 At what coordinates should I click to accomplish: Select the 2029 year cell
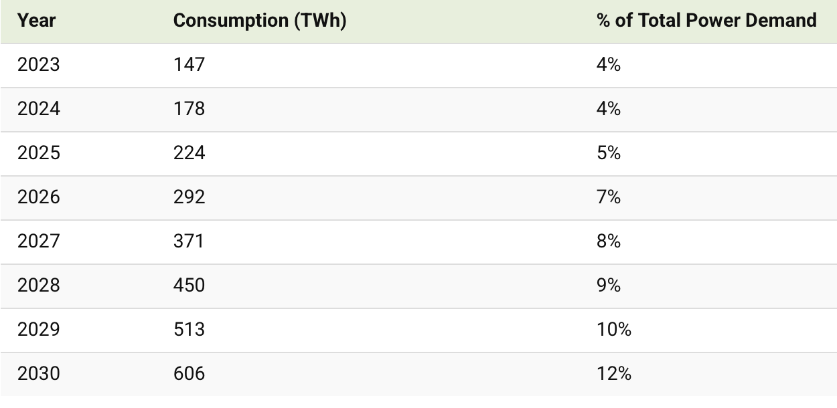[x=38, y=330]
